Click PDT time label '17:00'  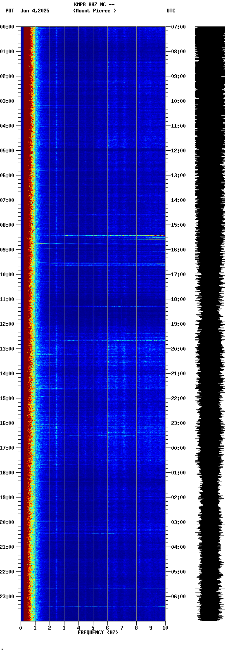pos(7,448)
